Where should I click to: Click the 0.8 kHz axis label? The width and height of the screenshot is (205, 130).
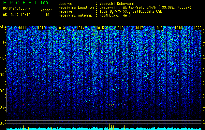point(3,91)
